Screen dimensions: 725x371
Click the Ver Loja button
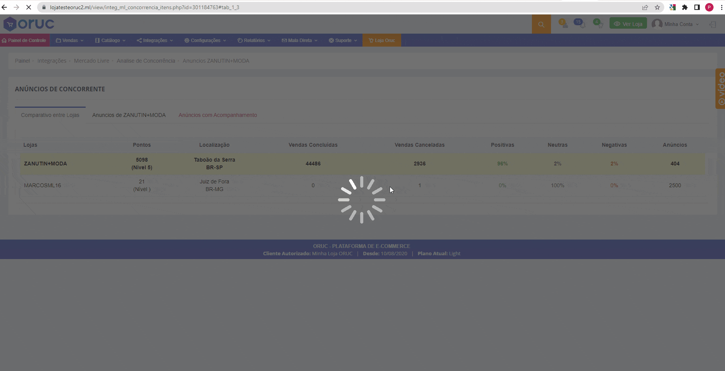(628, 24)
